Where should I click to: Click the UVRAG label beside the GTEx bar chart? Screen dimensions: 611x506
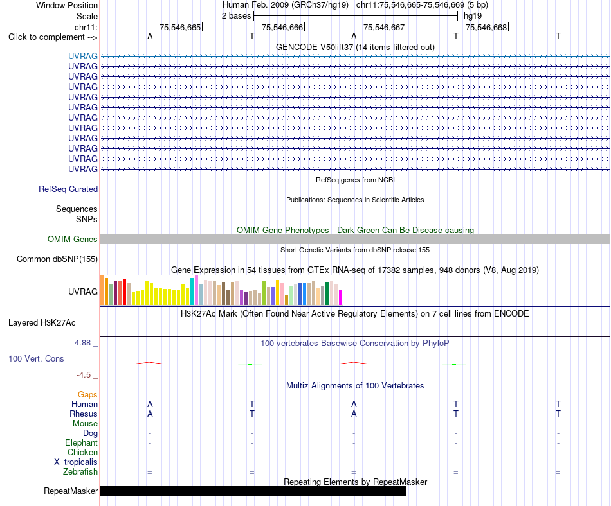tap(82, 292)
